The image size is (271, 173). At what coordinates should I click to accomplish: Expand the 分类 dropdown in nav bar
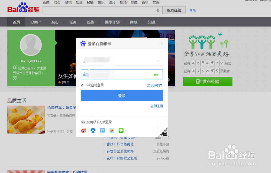[36, 22]
